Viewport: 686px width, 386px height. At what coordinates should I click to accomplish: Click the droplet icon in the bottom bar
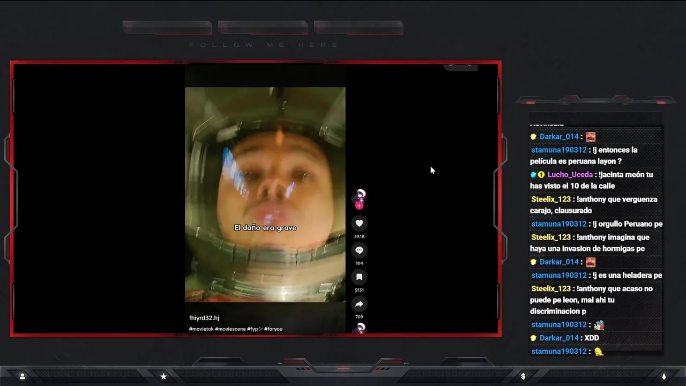[x=664, y=376]
